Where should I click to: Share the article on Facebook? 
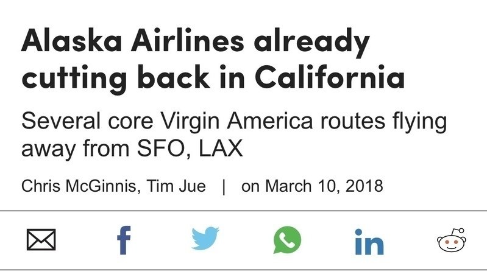(x=124, y=240)
